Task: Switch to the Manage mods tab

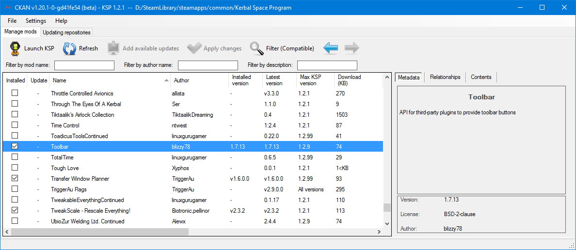Action: (20, 32)
